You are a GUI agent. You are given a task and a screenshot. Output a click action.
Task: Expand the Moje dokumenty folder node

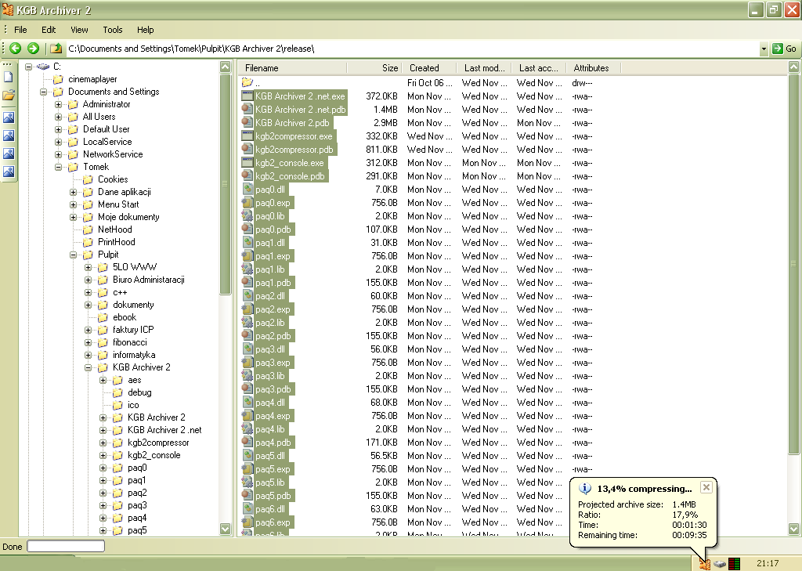click(x=73, y=218)
